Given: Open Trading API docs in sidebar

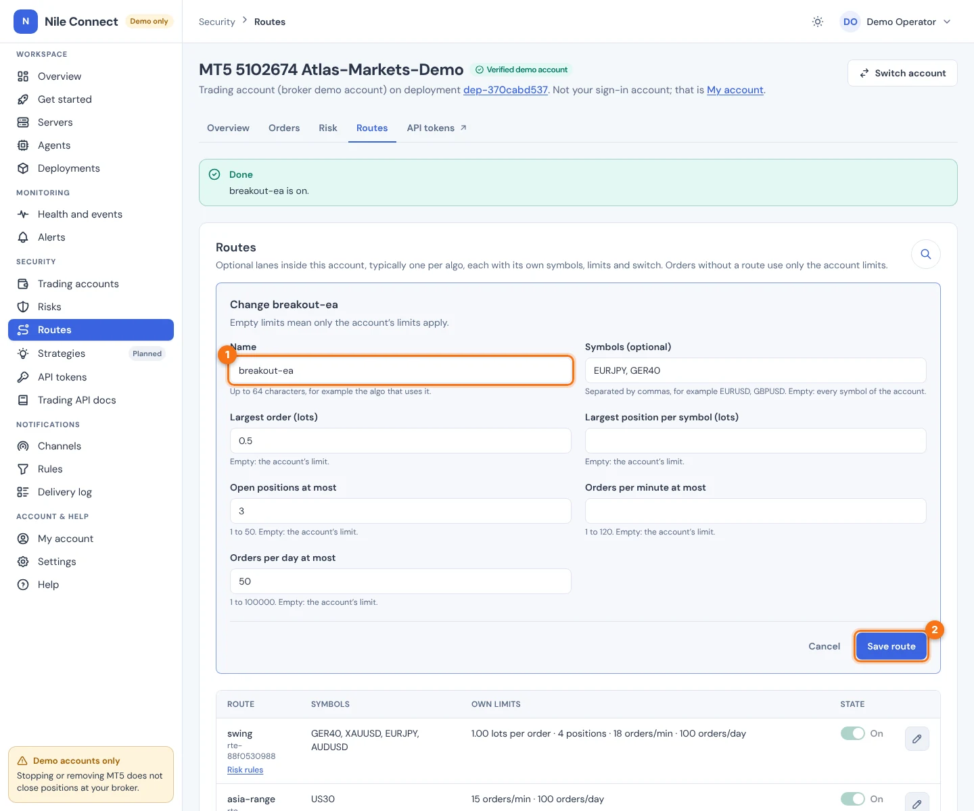Looking at the screenshot, I should tap(91, 400).
